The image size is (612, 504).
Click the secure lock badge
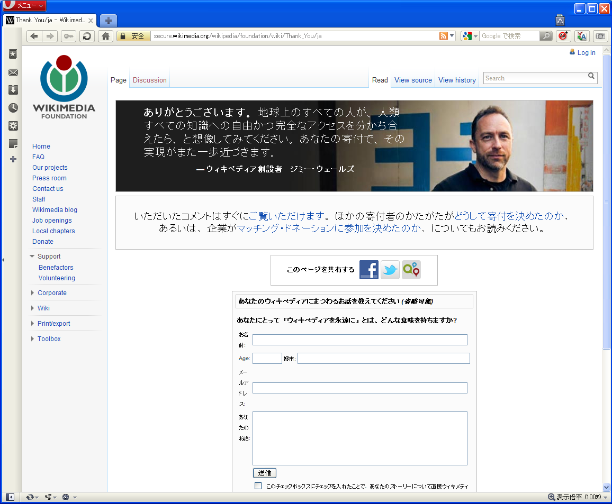[133, 36]
